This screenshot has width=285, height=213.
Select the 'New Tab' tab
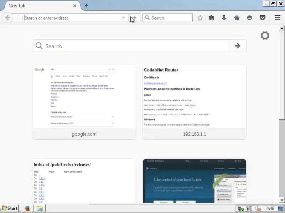coord(41,6)
